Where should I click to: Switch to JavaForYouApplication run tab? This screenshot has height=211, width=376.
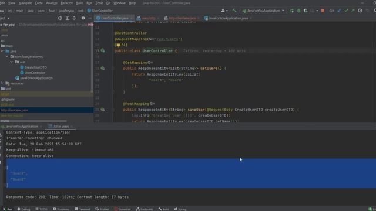coord(22,127)
